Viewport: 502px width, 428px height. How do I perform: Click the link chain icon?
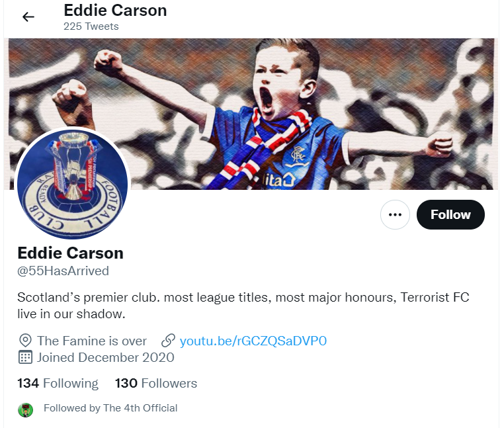tap(168, 341)
